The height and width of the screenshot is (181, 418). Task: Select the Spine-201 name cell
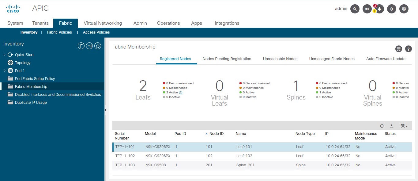(x=245, y=165)
